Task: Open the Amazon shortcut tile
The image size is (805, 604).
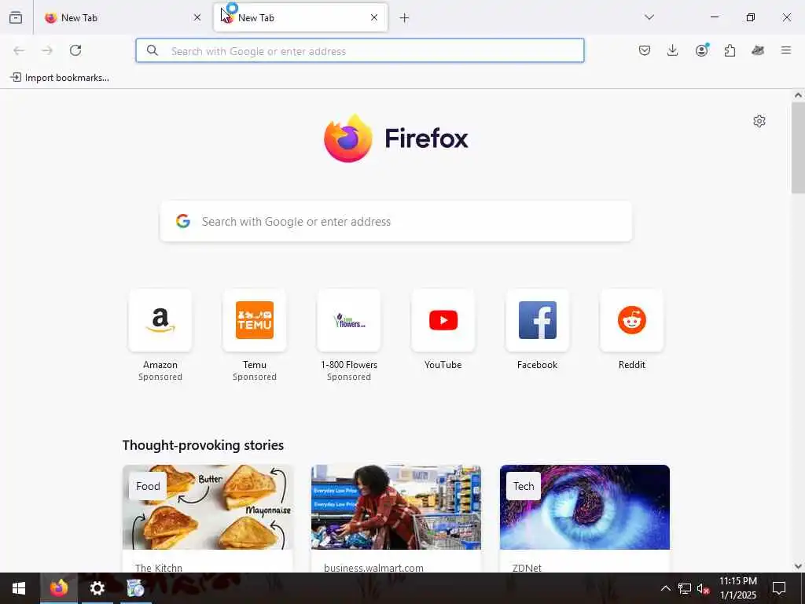Action: tap(160, 321)
